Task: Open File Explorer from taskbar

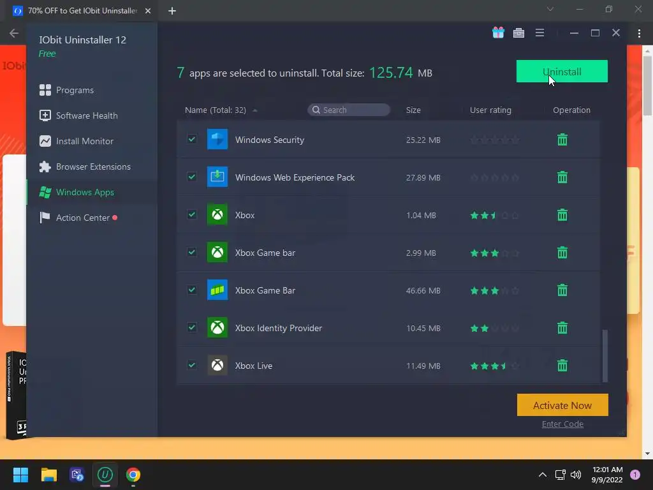Action: (x=48, y=475)
